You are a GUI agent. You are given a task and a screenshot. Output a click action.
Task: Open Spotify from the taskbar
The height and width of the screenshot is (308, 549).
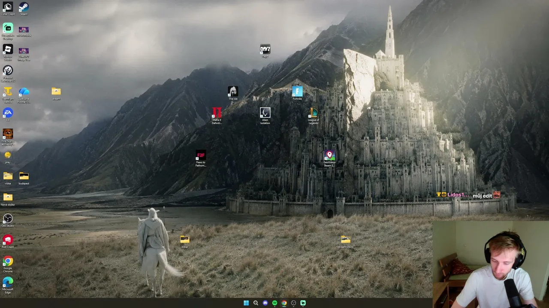tap(274, 303)
